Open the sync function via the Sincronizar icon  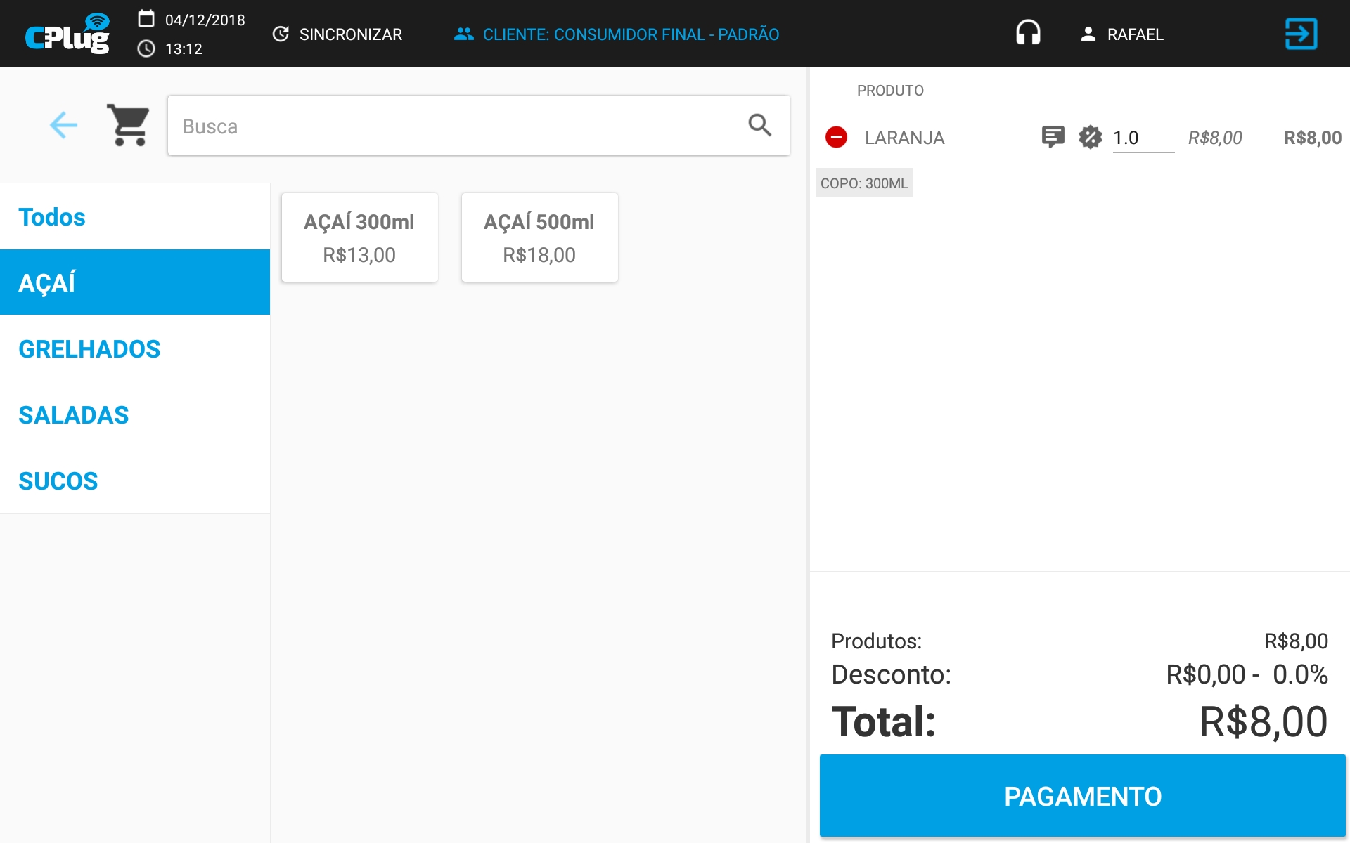pos(282,34)
